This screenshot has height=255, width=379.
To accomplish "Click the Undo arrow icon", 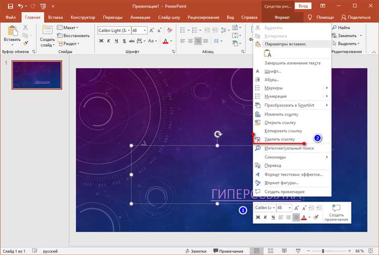I will (x=20, y=6).
